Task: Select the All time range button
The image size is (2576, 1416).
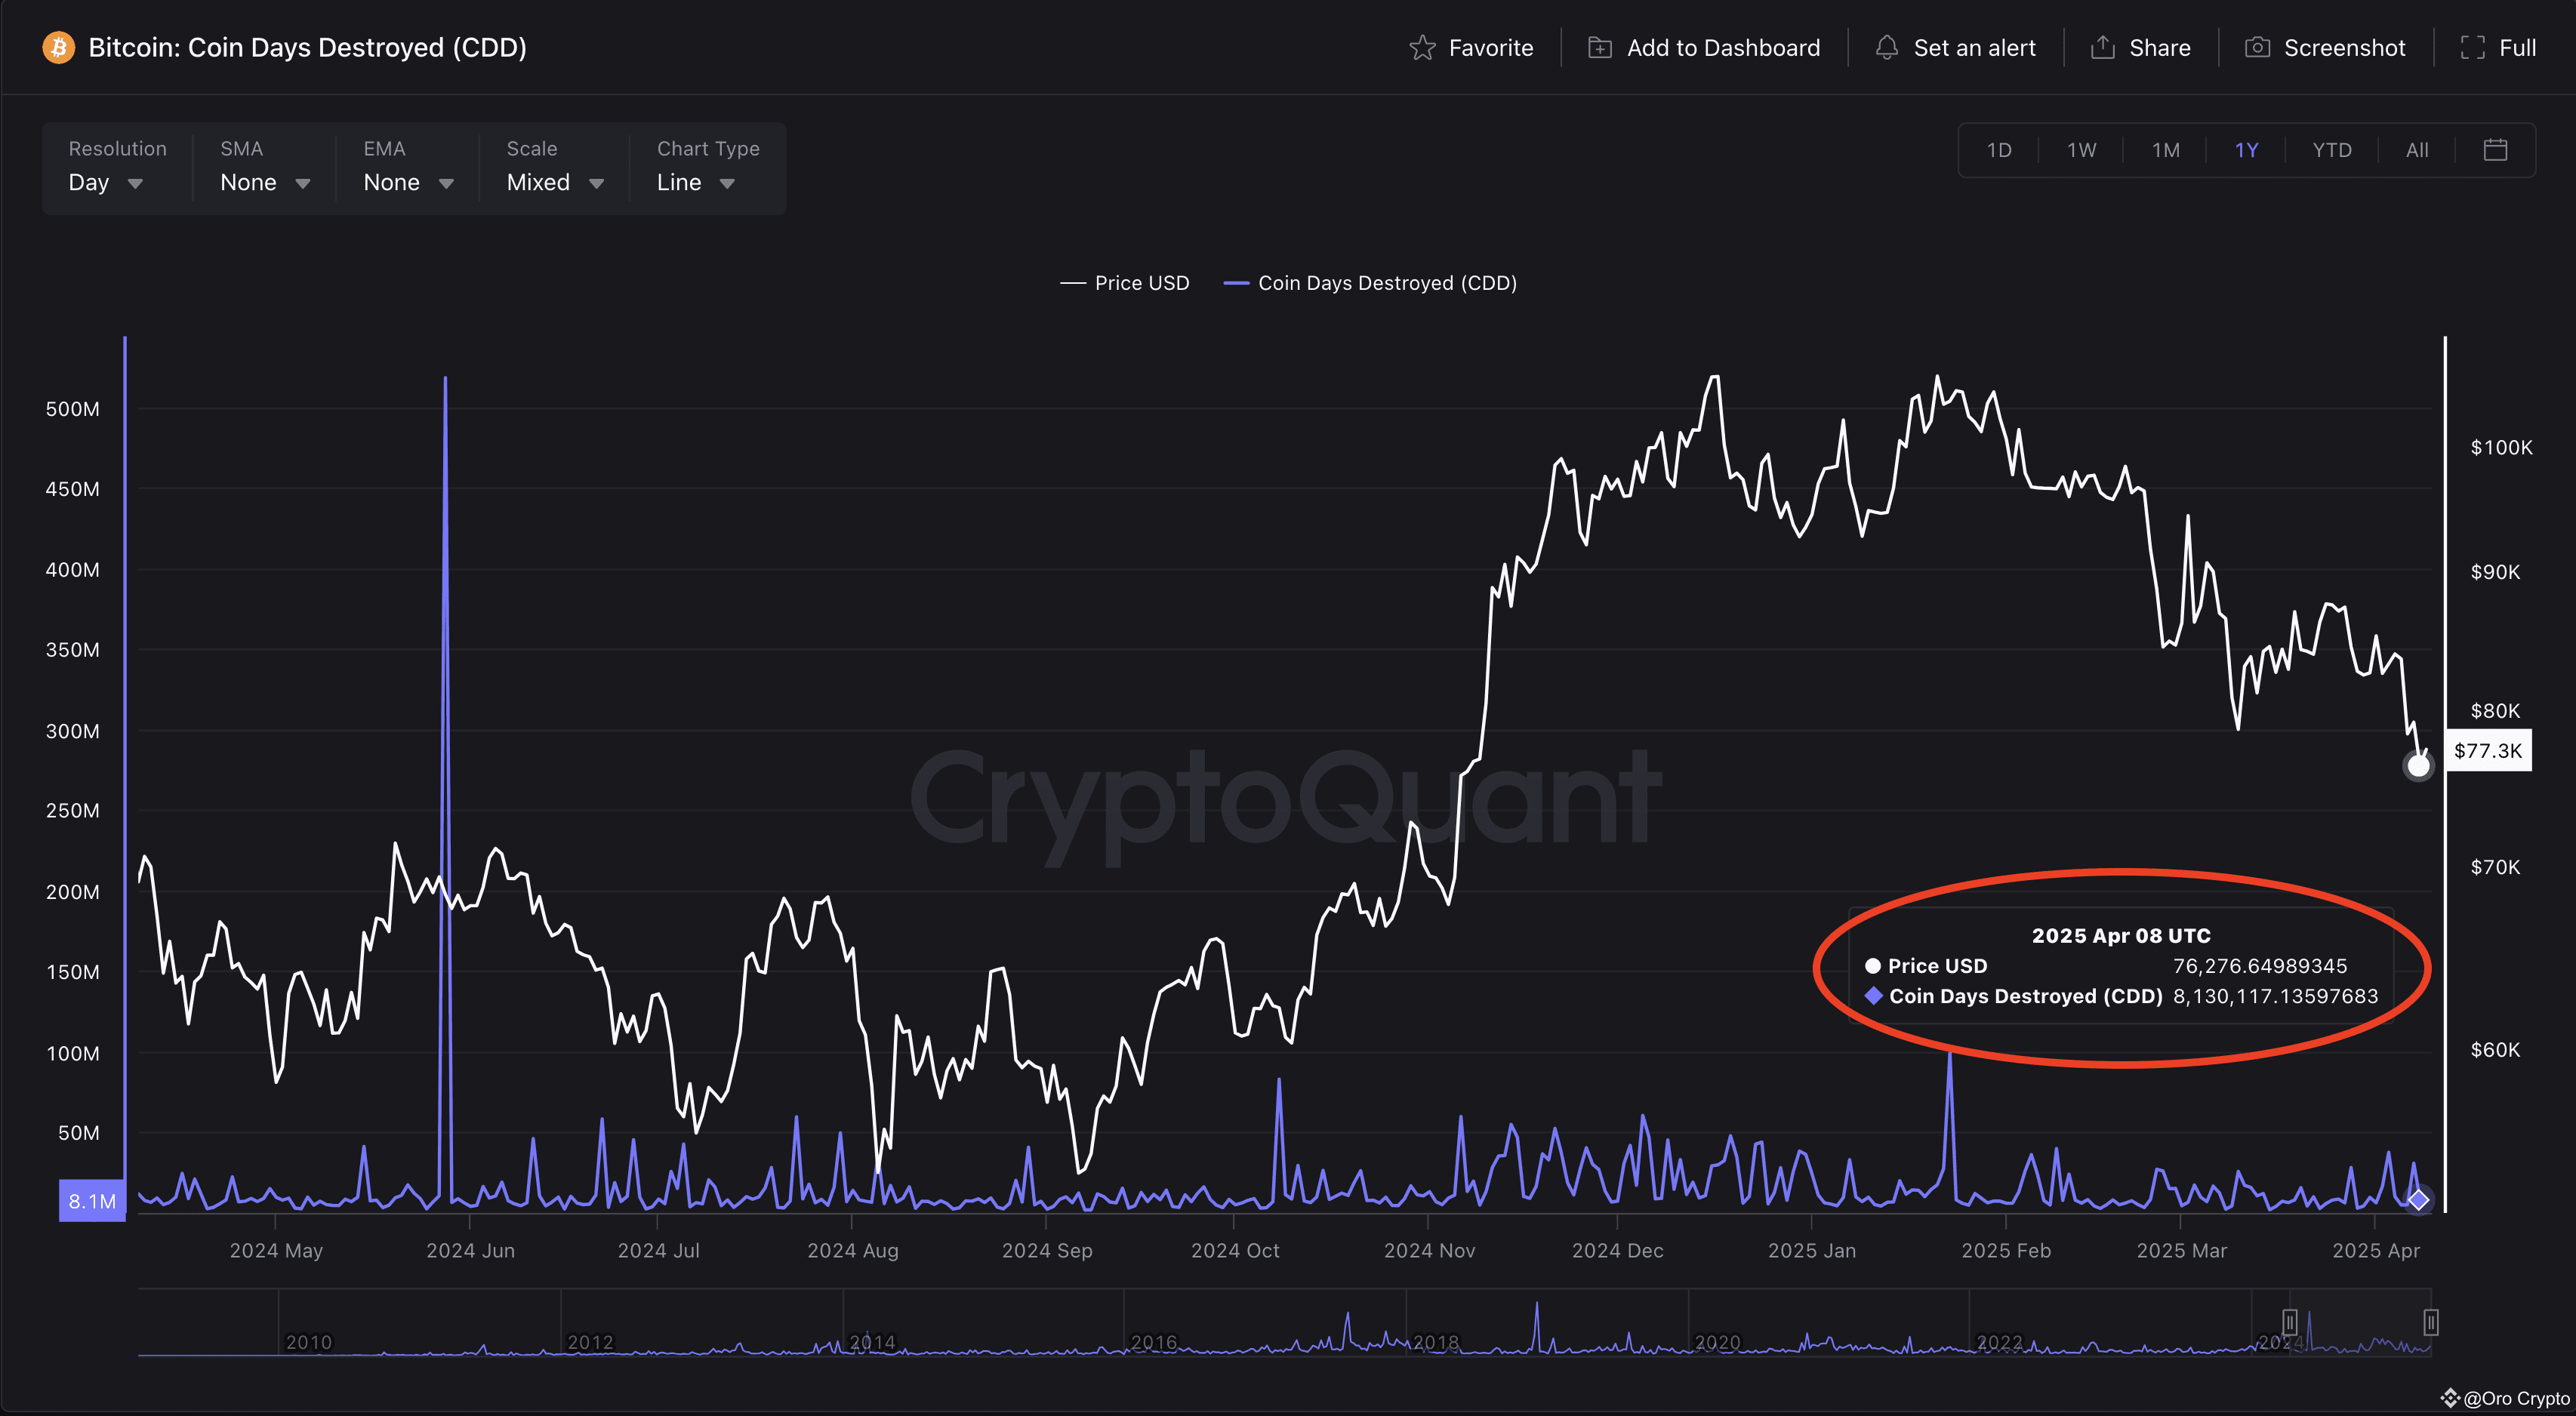Action: (x=2417, y=150)
